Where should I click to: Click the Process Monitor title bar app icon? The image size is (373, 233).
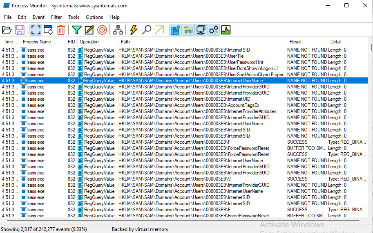tap(7, 5)
